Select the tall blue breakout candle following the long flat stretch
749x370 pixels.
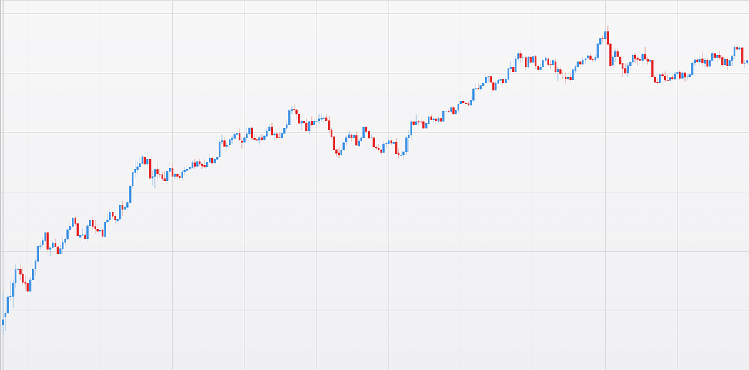point(219,149)
